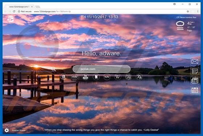
Task: Open the settings gear icon
Action: [x=7, y=130]
